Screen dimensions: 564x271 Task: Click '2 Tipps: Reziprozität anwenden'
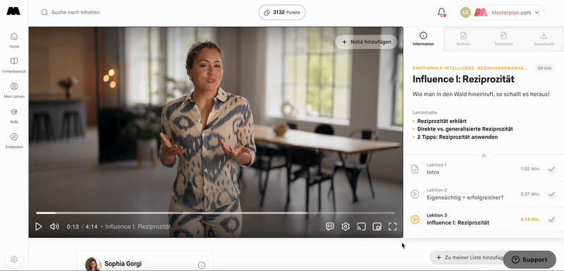458,137
